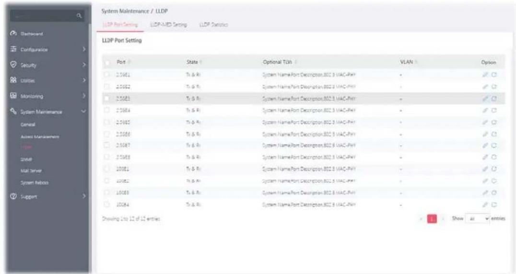Click the Security shield icon
Viewport: 516px width, 274px height.
(13, 65)
